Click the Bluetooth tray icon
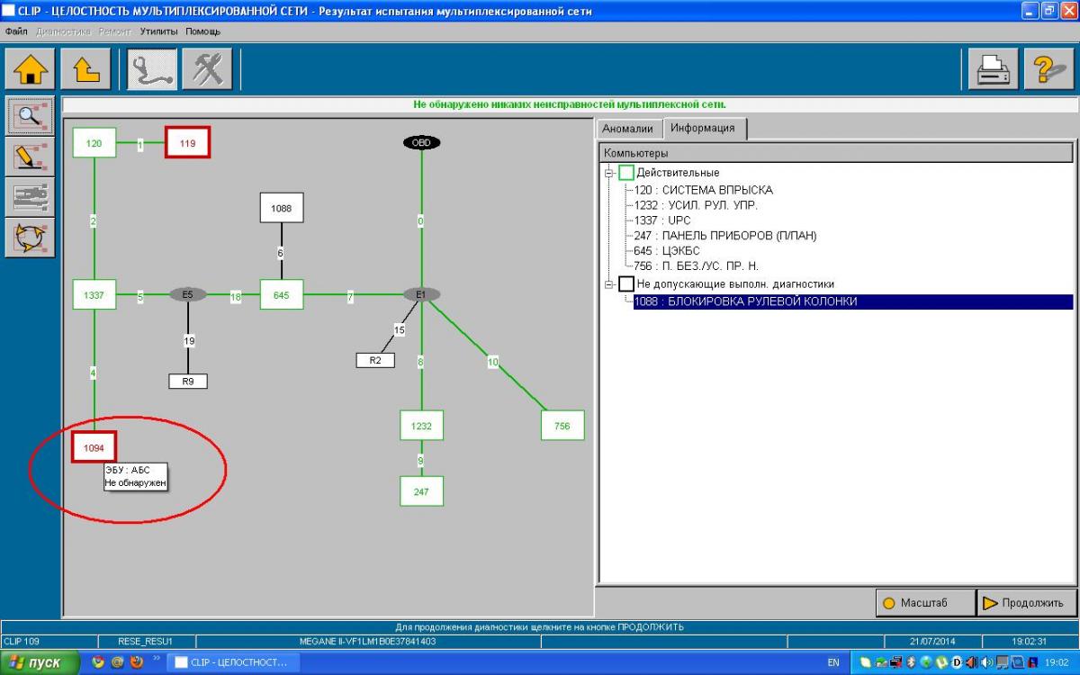 coord(911,662)
